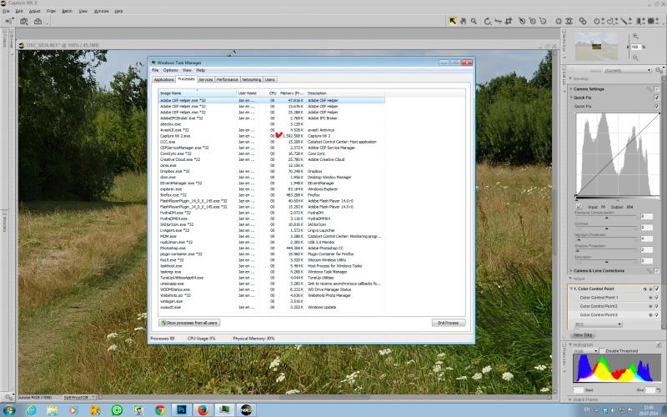Select the Selection Brush tool
667x417 pixels.
pos(624,21)
